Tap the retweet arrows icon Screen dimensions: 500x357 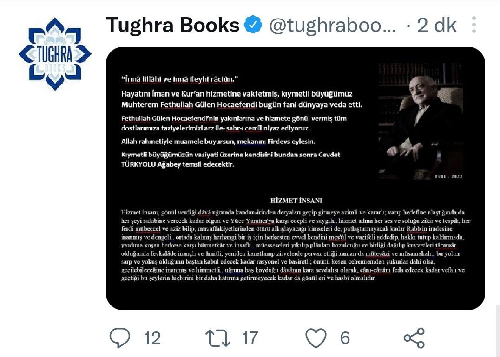[218, 338]
